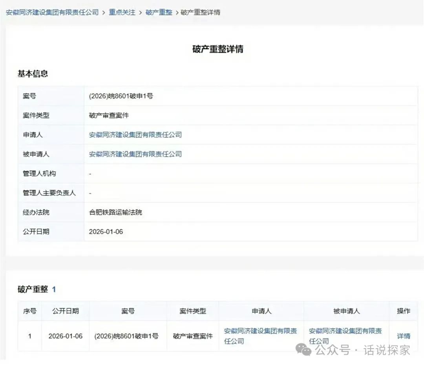Click the 案号 column header in the table
424x367 pixels.
tap(128, 311)
